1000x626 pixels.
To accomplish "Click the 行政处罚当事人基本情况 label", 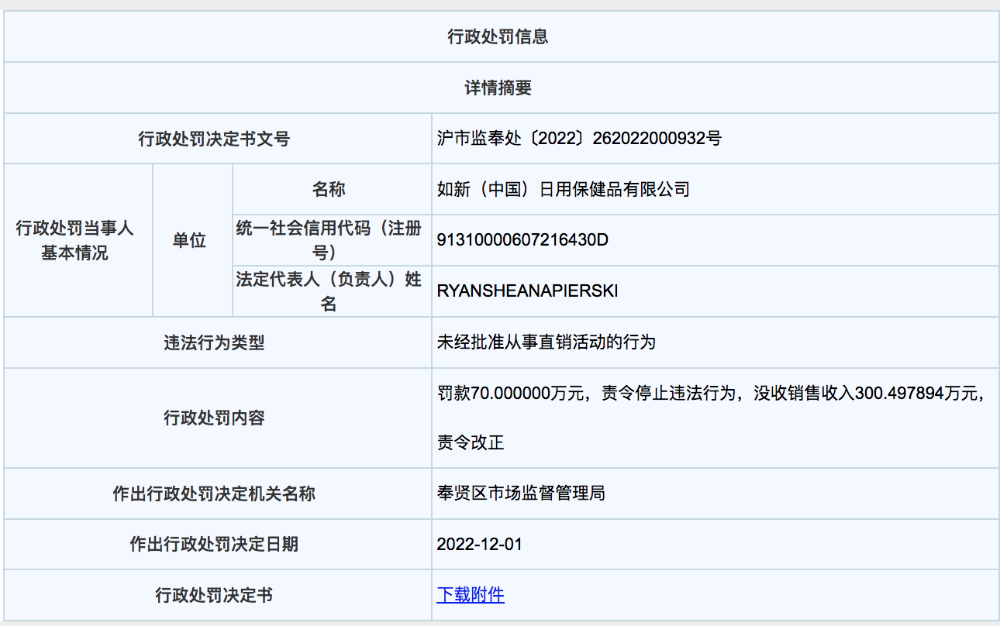I will point(75,240).
